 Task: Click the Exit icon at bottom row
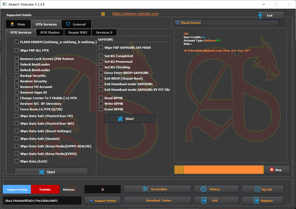203,200
